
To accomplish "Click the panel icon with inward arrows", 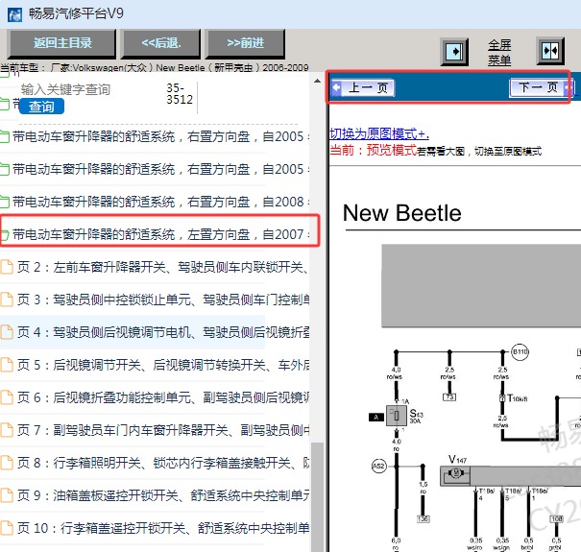I will [550, 51].
